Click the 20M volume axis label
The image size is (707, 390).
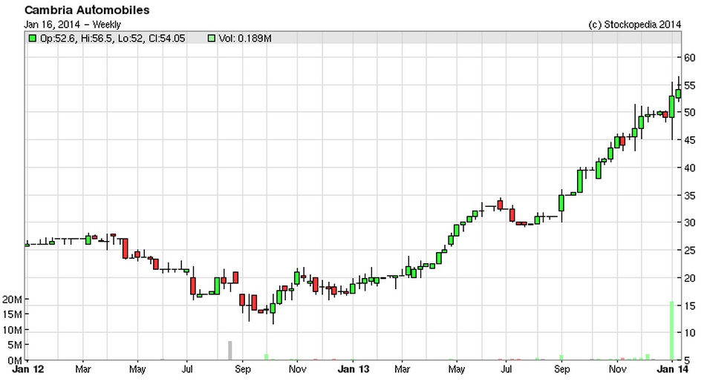[x=12, y=300]
